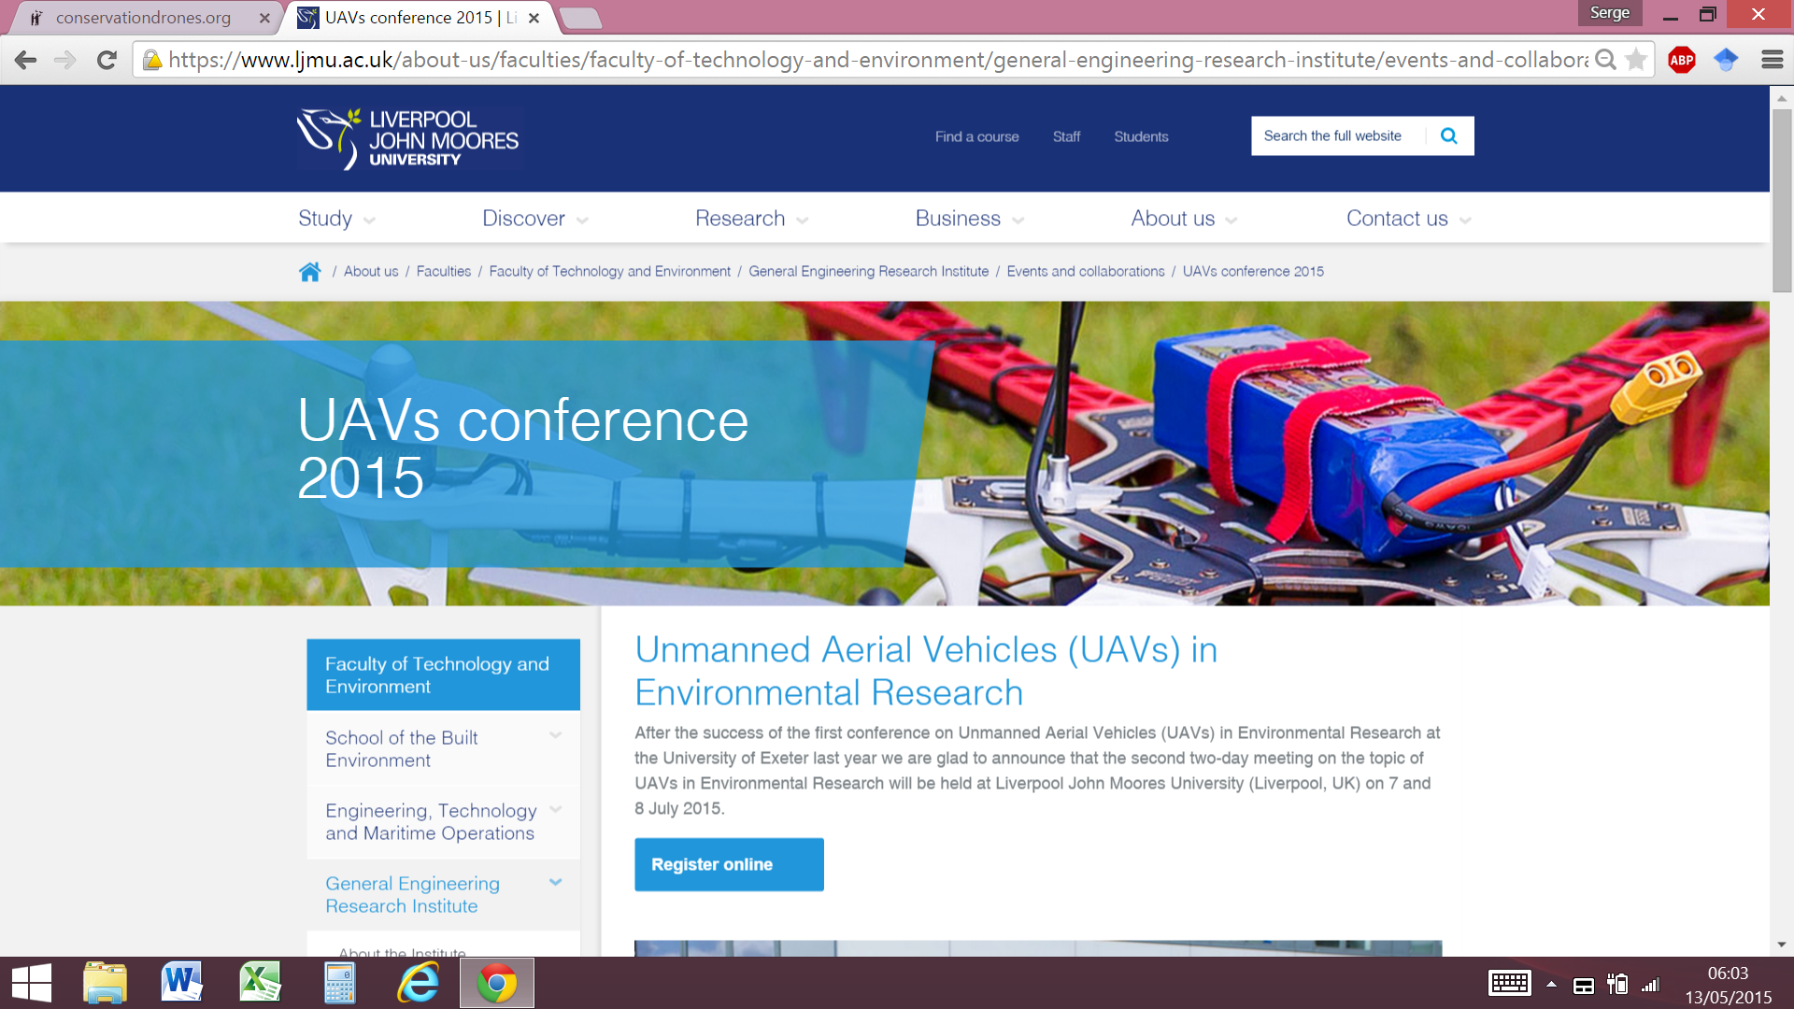The image size is (1794, 1009).
Task: Open Microsoft Word from the taskbar
Action: pyautogui.click(x=181, y=983)
